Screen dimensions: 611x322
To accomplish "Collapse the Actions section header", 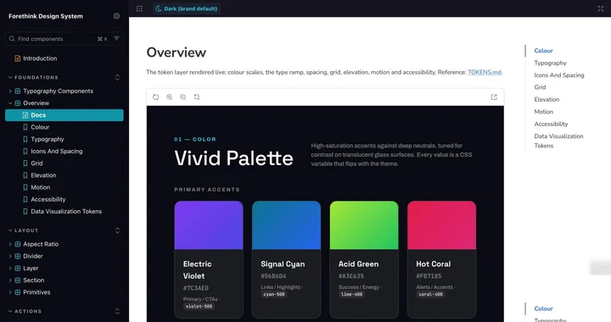I will 25,312.
